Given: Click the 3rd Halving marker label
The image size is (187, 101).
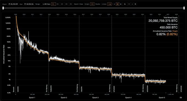Looking at the screenshot, I should (110, 88).
